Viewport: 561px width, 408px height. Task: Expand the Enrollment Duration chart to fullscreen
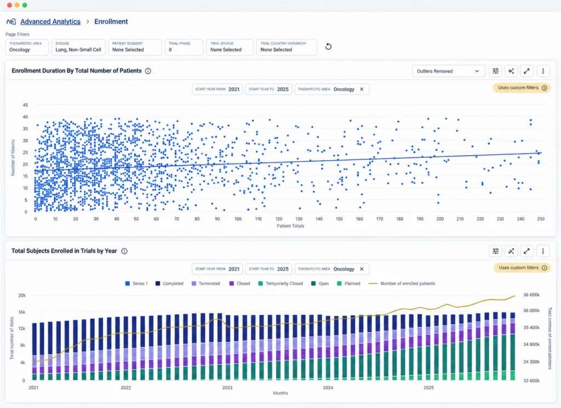tap(526, 71)
